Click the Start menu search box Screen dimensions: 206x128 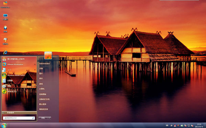tap(19, 118)
